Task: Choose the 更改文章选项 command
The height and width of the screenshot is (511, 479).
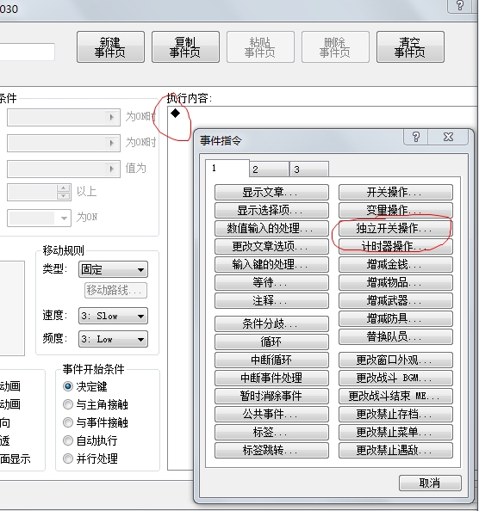Action: (271, 246)
